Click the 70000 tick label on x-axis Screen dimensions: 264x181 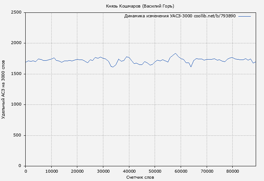click(207, 171)
